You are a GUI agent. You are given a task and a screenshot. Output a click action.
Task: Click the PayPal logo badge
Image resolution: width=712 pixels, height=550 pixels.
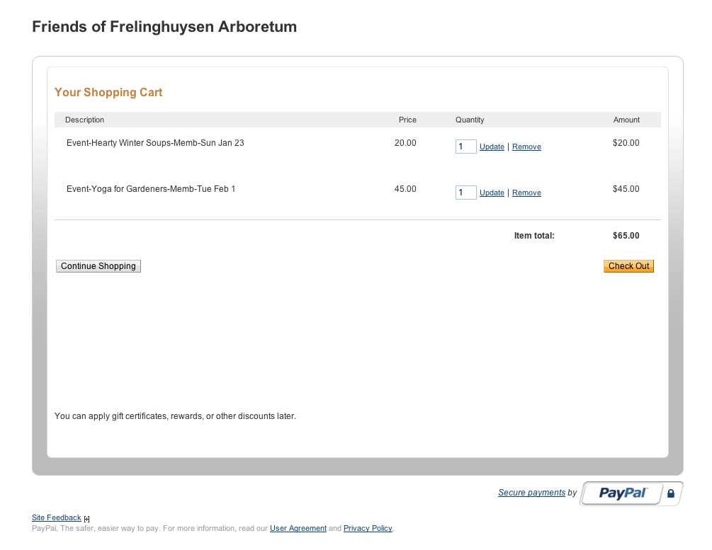622,493
